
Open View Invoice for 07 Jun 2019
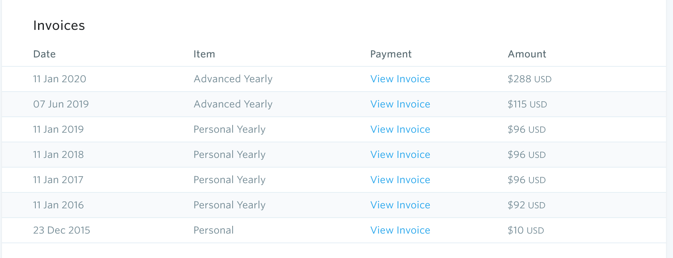[x=400, y=104]
